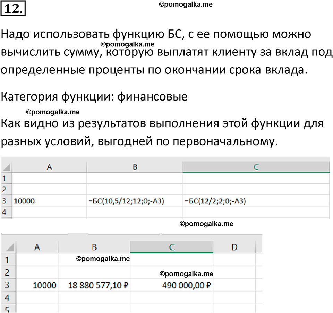Click row 4 header in upper spreadsheet

(x=7, y=212)
